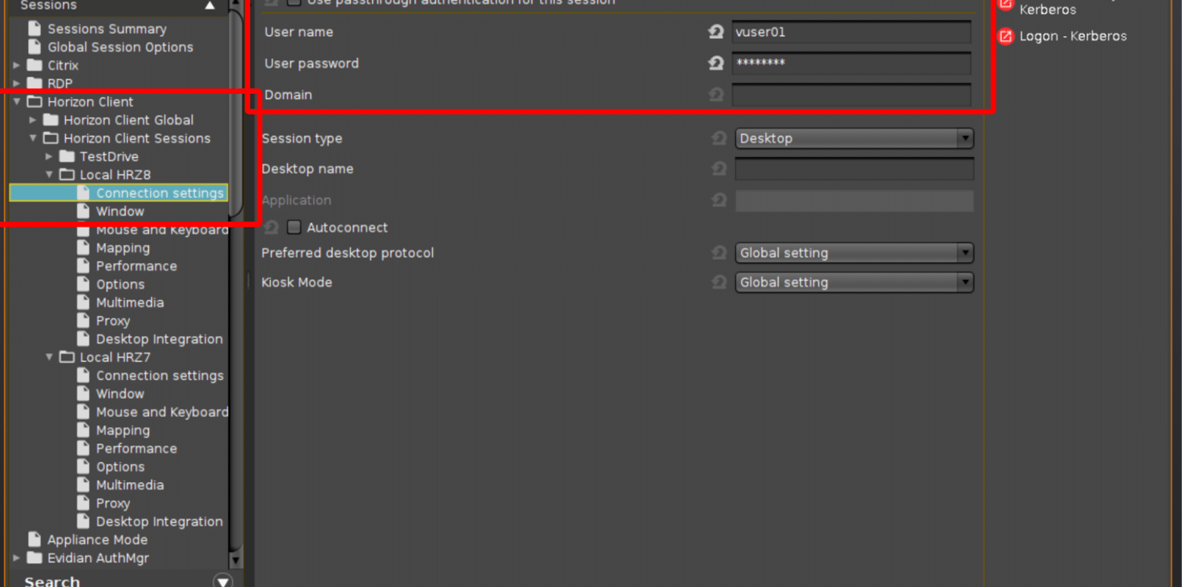Image resolution: width=1182 pixels, height=587 pixels.
Task: Expand the Search panel round arrow
Action: 223,581
